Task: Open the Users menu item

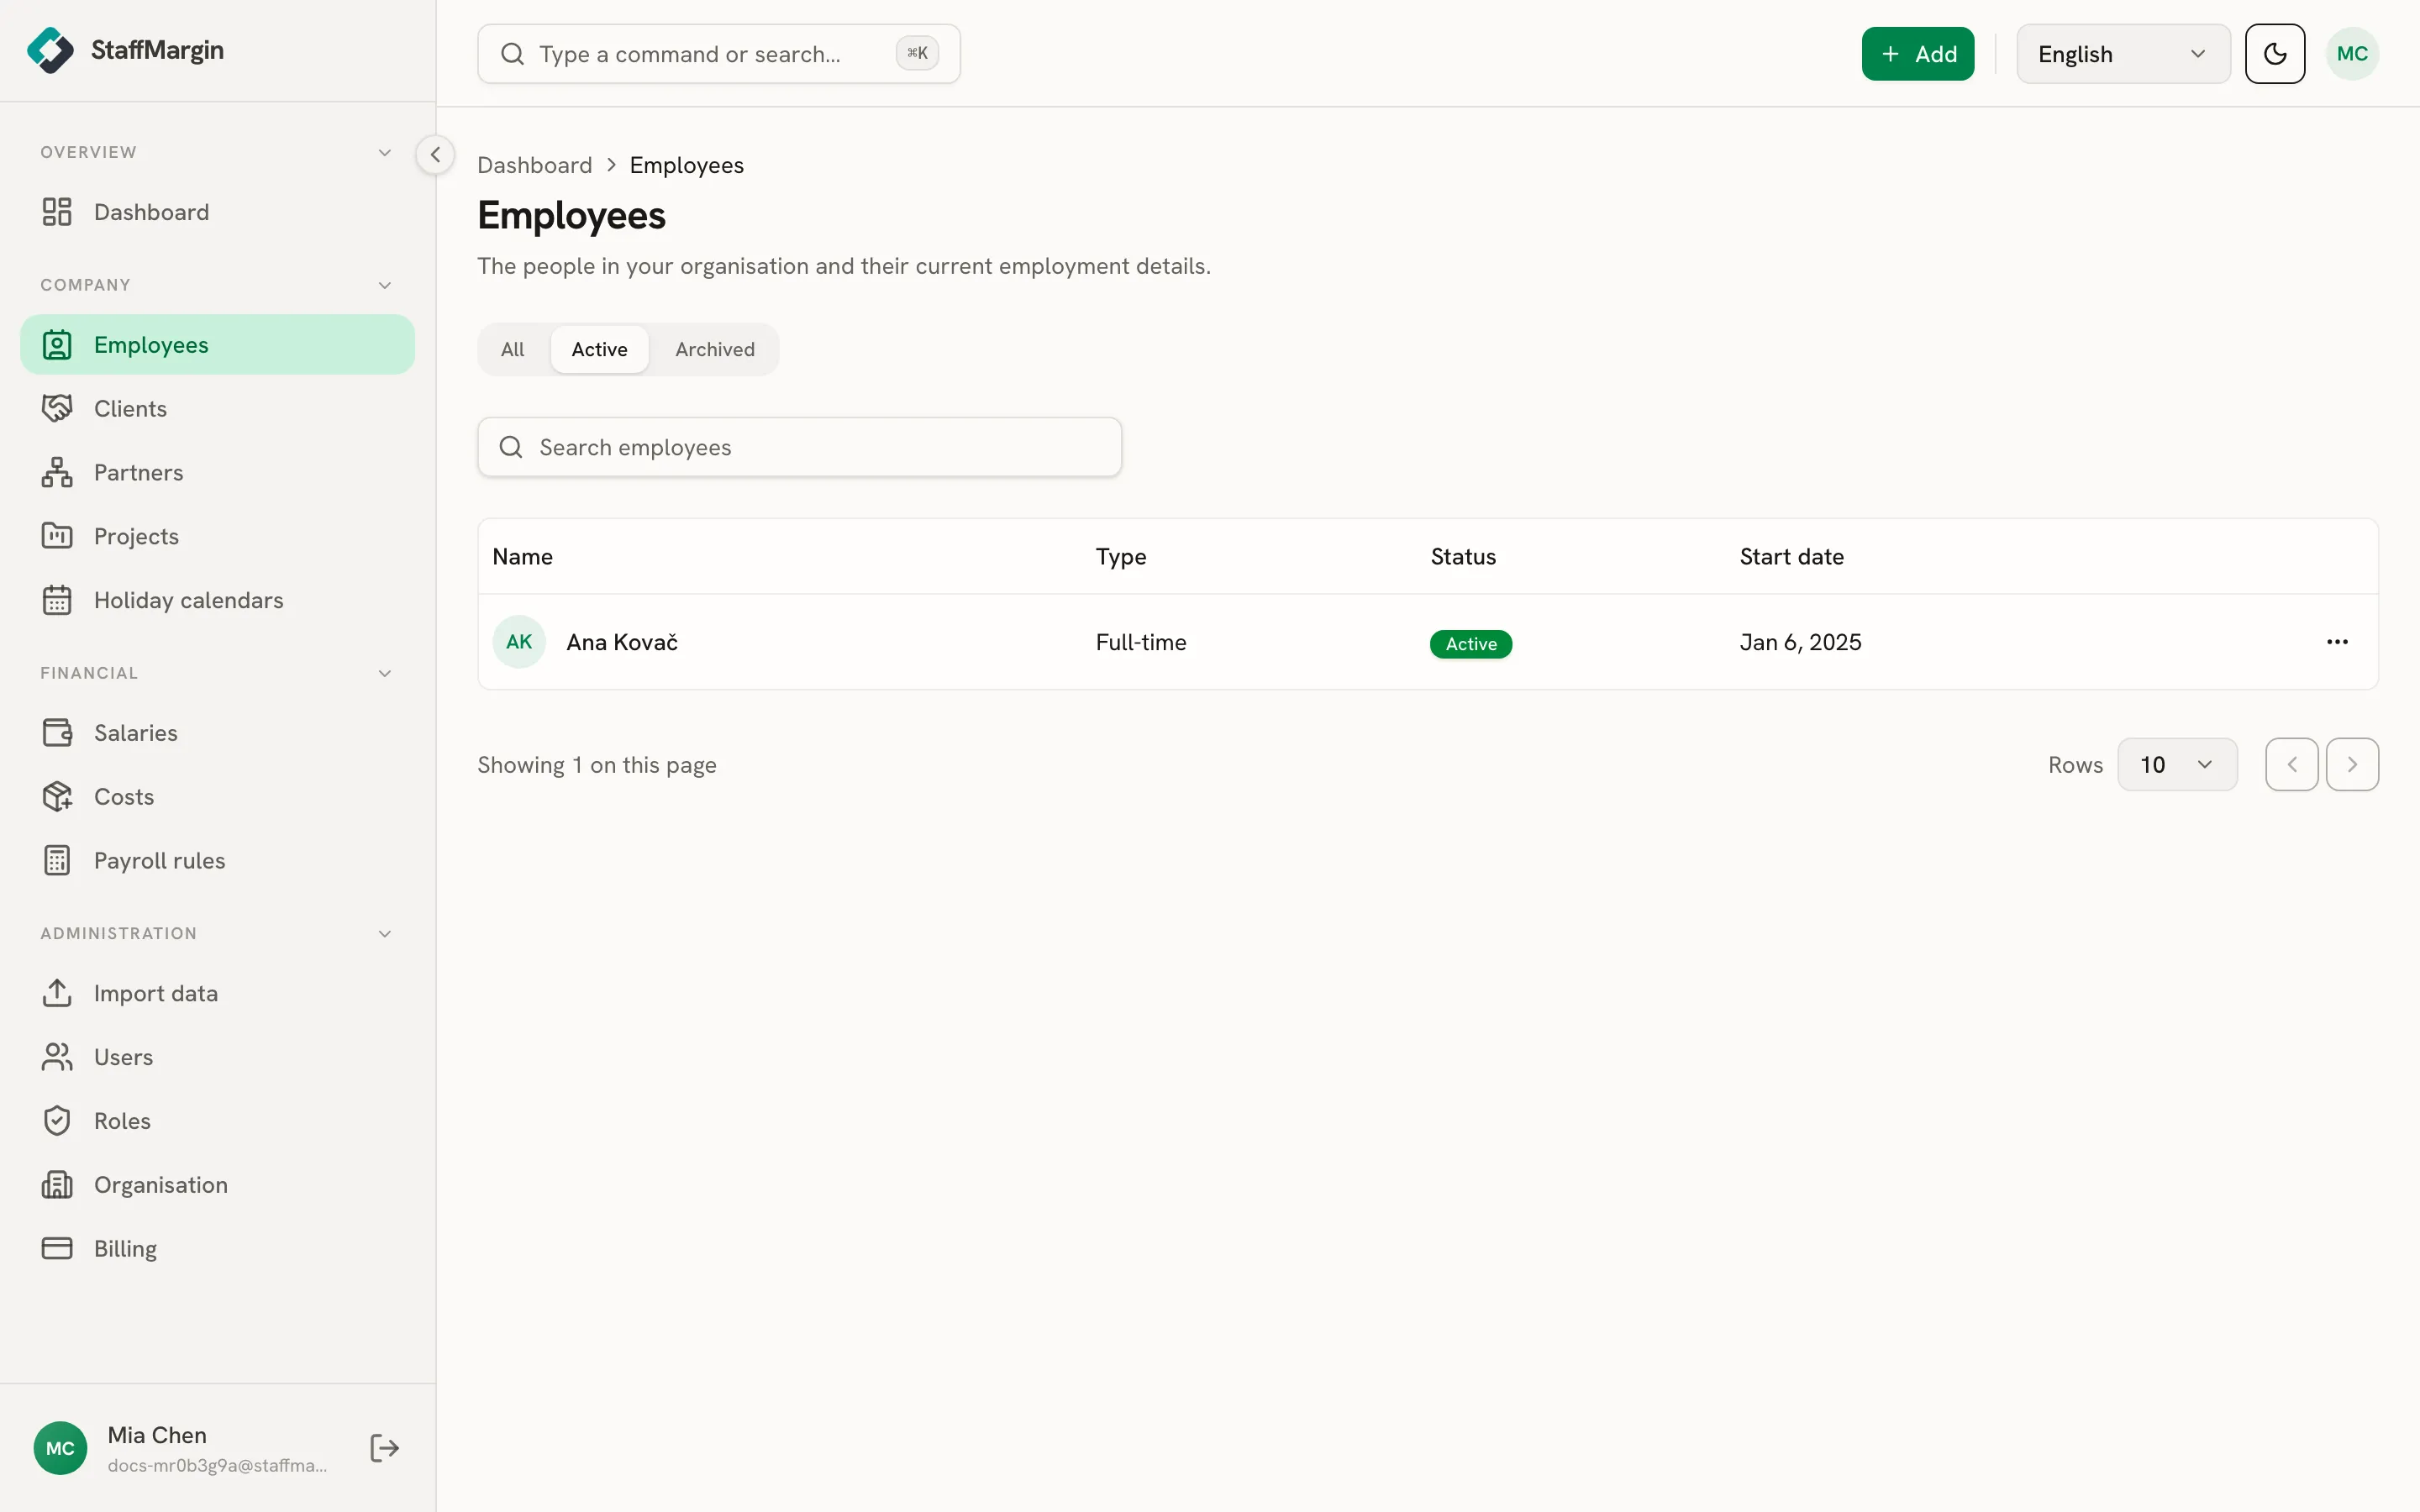Action: coord(217,1057)
